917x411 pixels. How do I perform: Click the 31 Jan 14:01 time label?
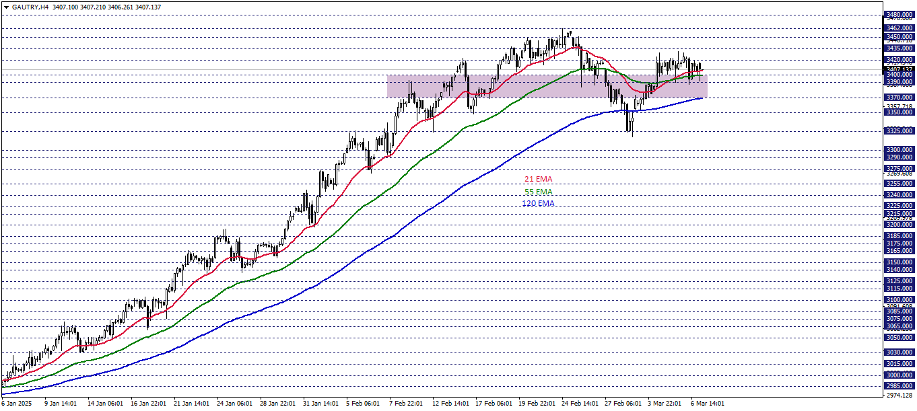[x=321, y=404]
